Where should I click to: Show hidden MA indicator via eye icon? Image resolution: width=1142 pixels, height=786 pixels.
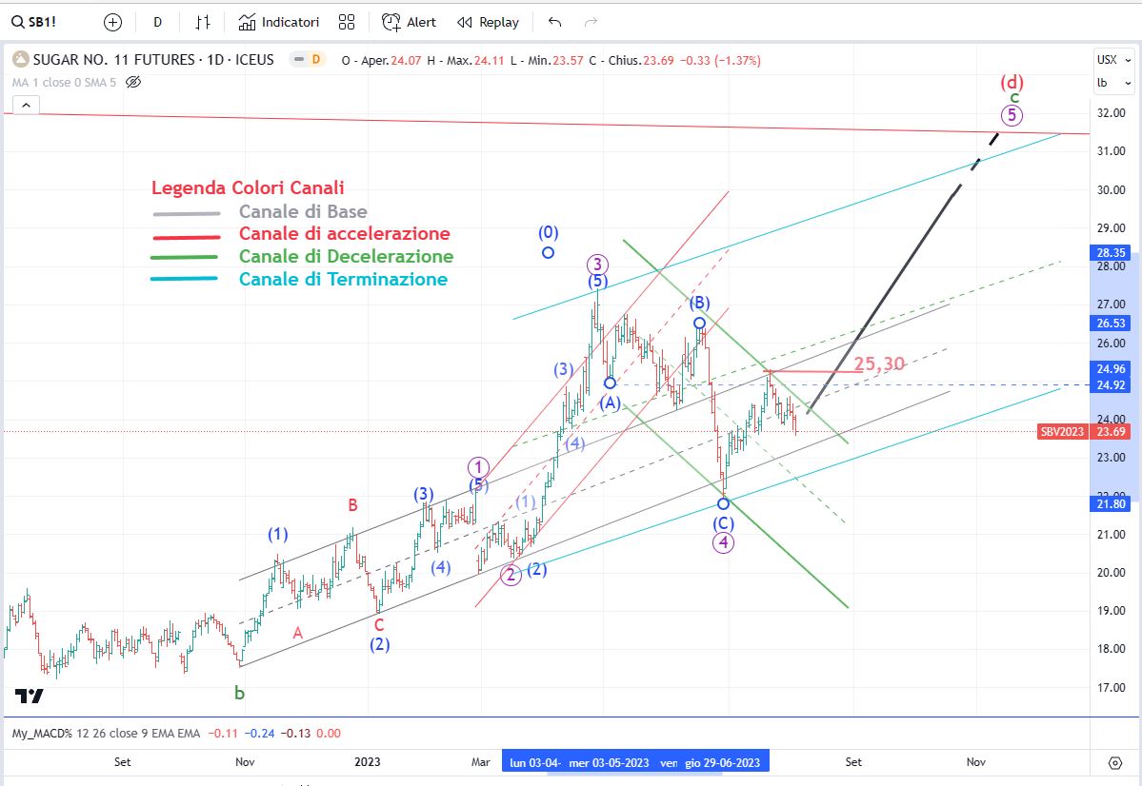pos(133,82)
